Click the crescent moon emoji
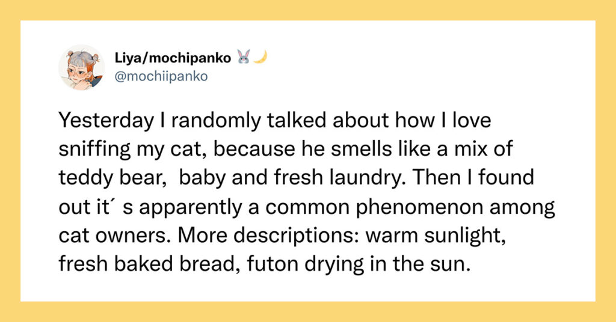The width and height of the screenshot is (616, 322). coord(260,57)
